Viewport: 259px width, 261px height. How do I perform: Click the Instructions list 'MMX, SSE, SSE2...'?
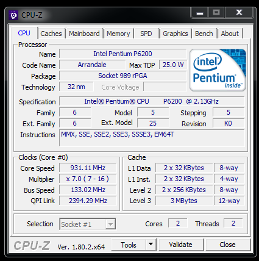point(152,138)
